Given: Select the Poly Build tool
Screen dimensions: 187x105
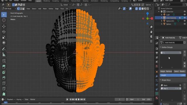Looking at the screenshot, I should pos(4,94).
